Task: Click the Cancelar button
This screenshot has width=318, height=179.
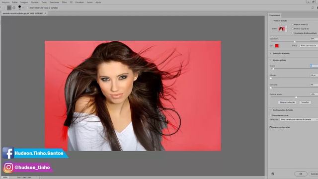Action: 314,174
